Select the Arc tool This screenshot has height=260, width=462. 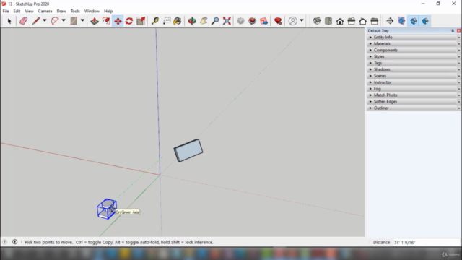tap(55, 21)
